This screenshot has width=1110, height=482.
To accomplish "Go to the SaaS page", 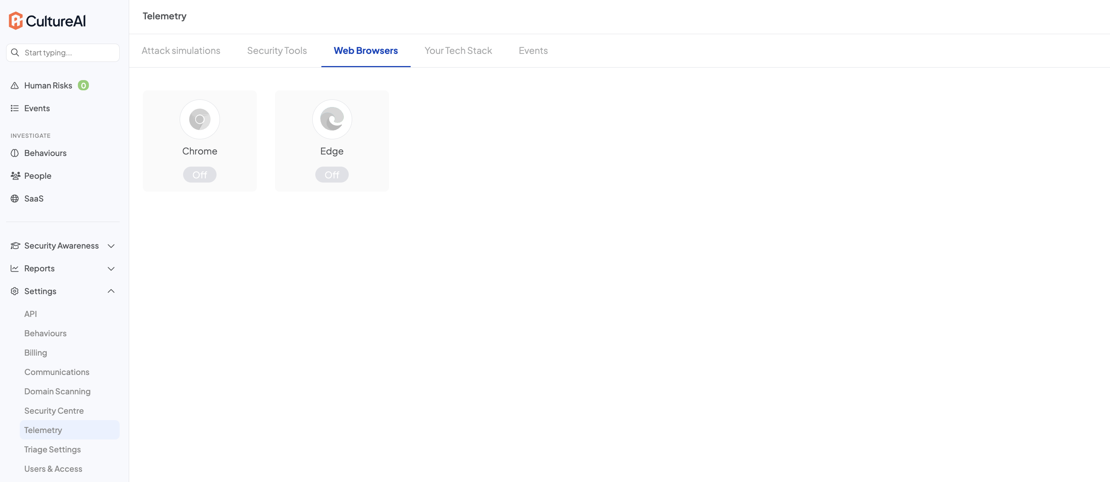I will pyautogui.click(x=34, y=198).
